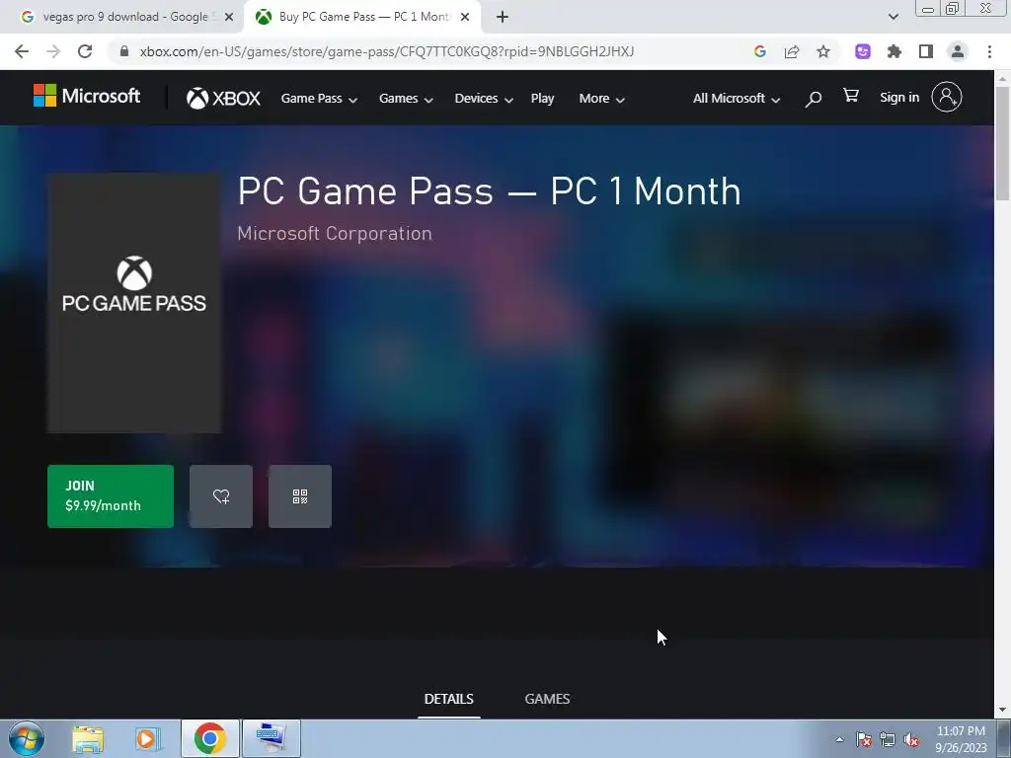Open the tab search chevron in title bar
1011x758 pixels.
[893, 17]
